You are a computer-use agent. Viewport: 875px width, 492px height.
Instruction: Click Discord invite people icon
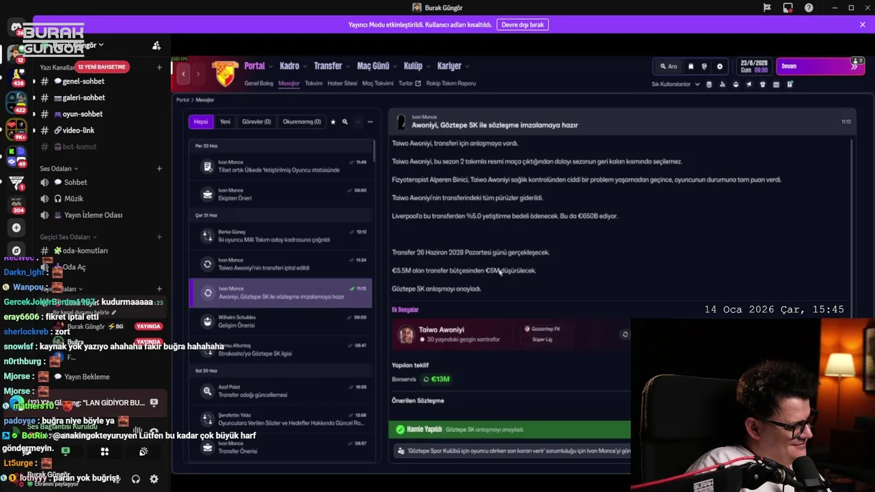click(x=157, y=46)
